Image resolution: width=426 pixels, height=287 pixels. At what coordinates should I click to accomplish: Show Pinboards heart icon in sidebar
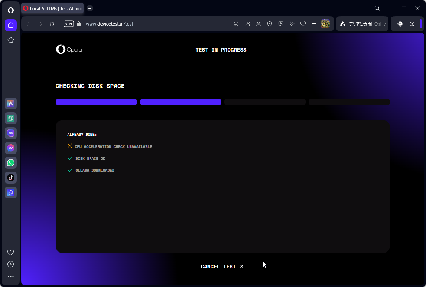(x=11, y=252)
